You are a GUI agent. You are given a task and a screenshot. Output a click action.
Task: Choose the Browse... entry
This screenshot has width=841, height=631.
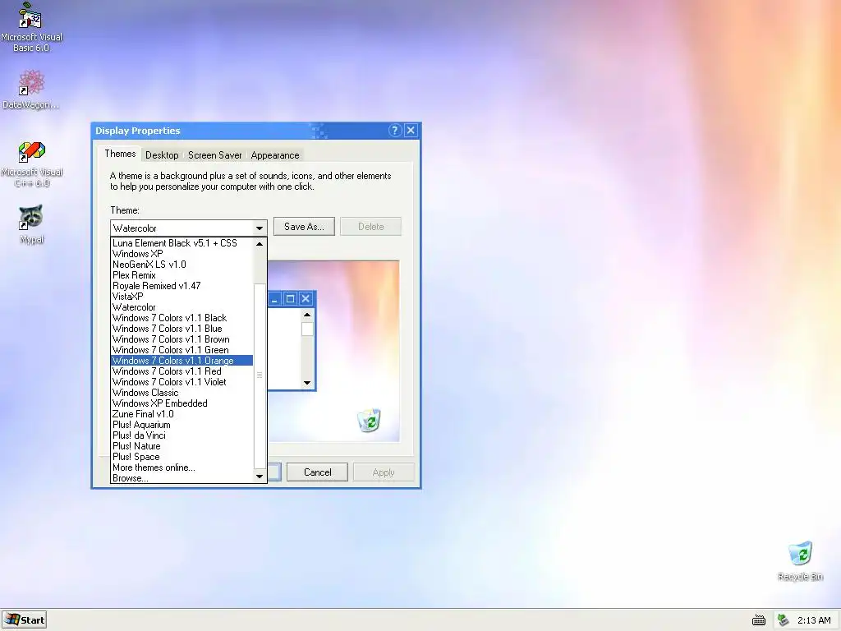[182, 478]
